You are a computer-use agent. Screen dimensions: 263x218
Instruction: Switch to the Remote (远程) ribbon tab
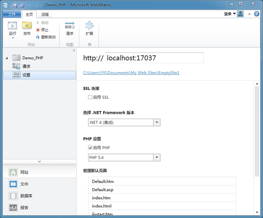[x=45, y=14]
